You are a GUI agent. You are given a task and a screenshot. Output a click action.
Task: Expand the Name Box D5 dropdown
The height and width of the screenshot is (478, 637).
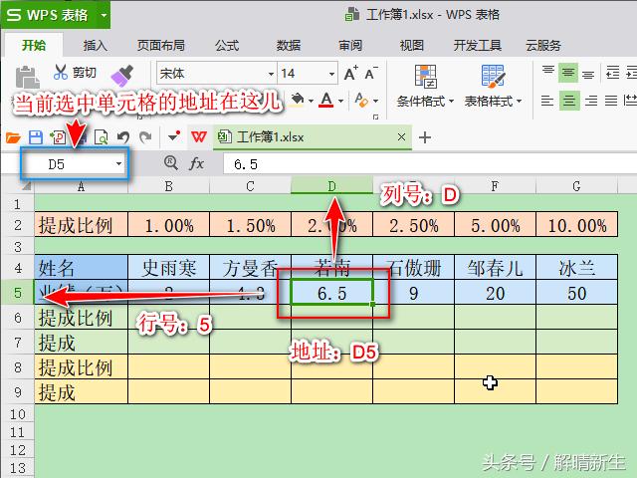(118, 163)
